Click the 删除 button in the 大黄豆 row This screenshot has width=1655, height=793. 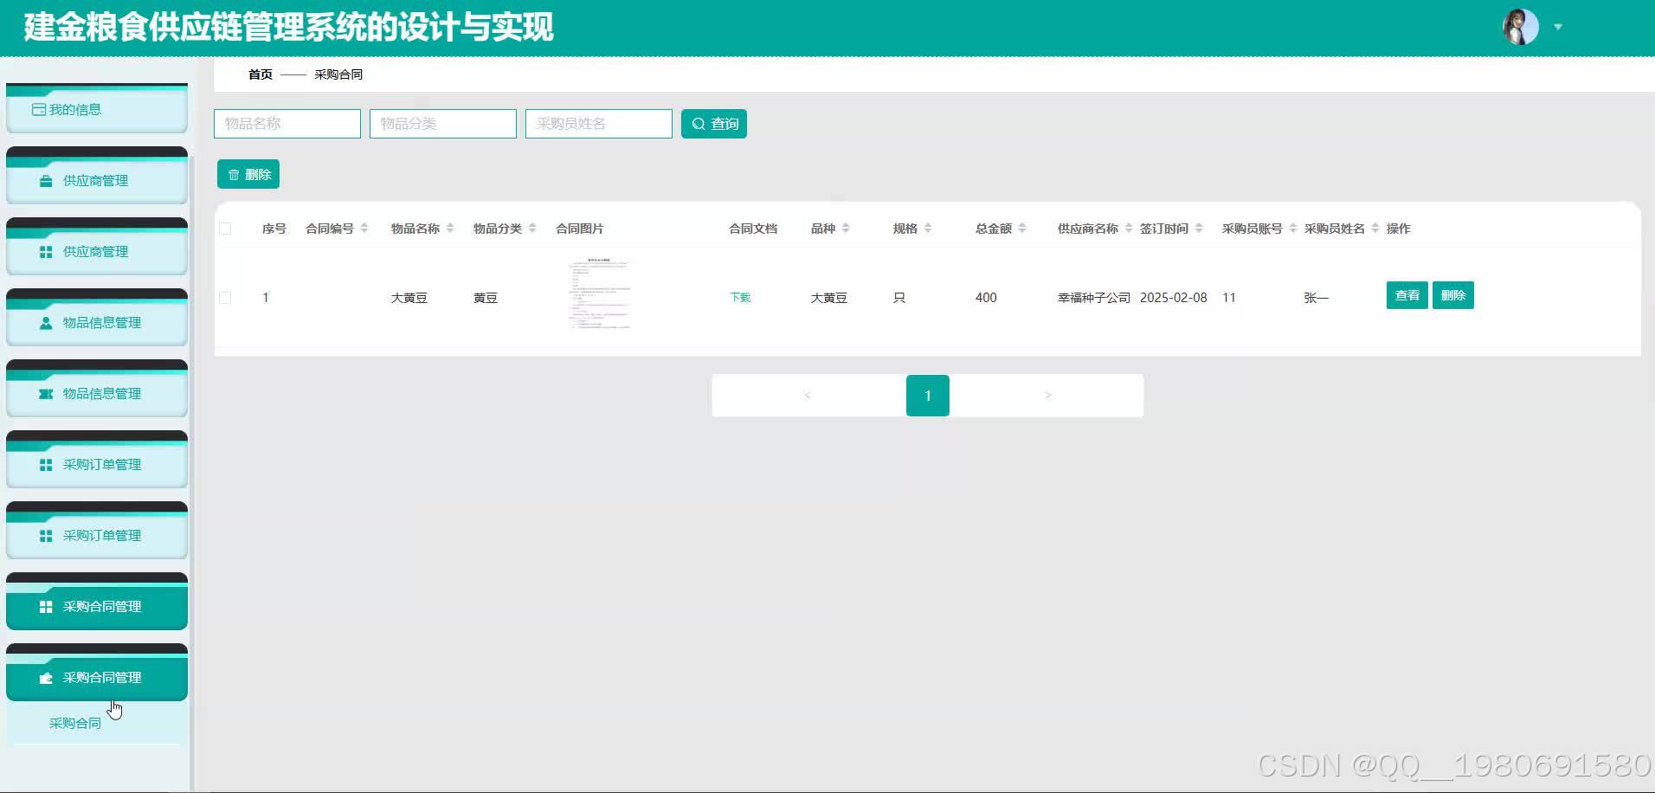pyautogui.click(x=1453, y=295)
